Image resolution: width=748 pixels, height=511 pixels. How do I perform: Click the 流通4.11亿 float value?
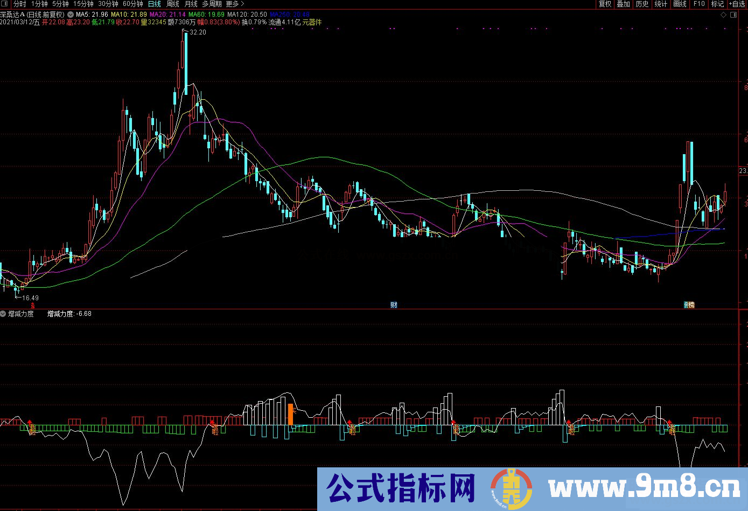coord(285,23)
